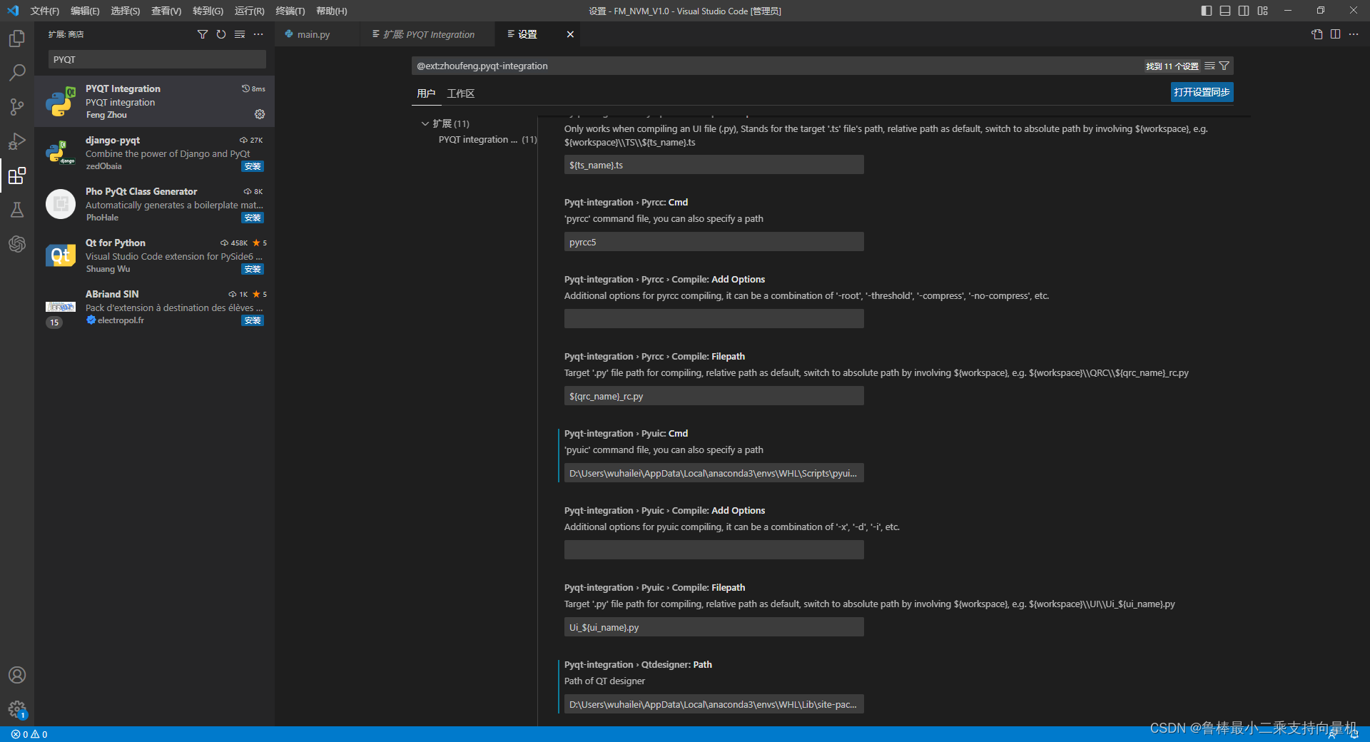Edit the Qtdesigner Path field

pyautogui.click(x=714, y=704)
